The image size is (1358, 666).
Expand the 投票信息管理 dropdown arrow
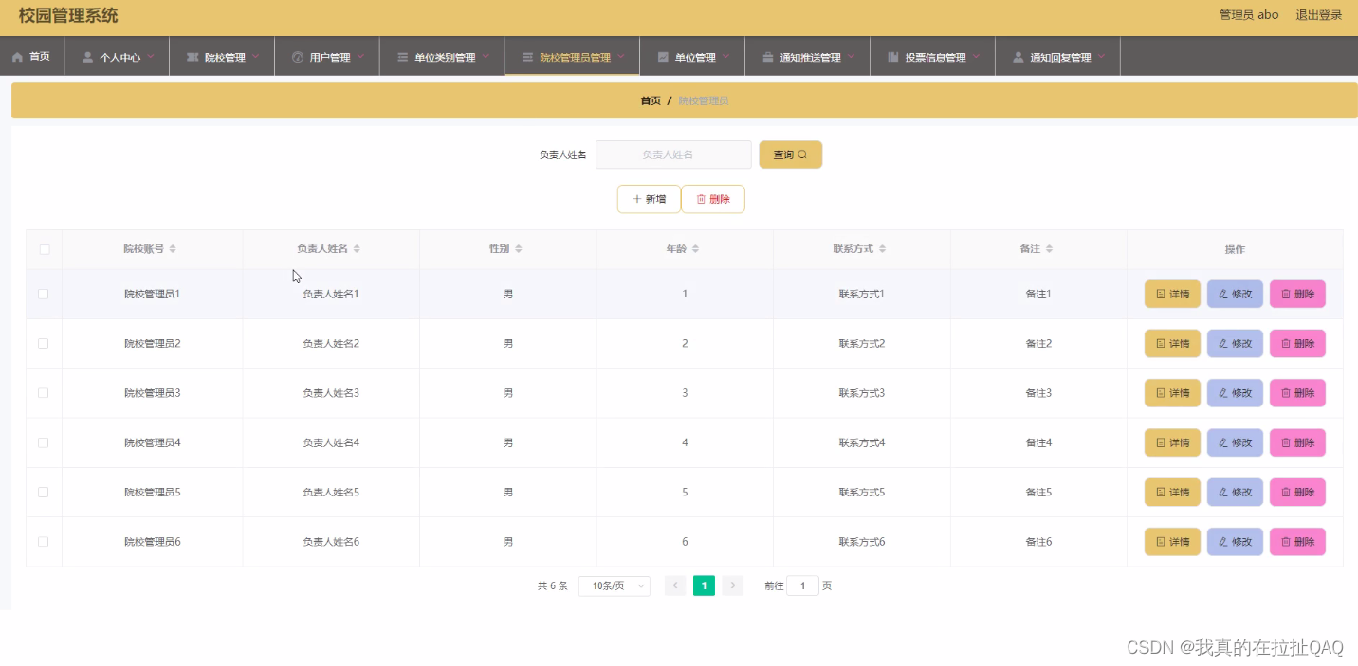[977, 56]
